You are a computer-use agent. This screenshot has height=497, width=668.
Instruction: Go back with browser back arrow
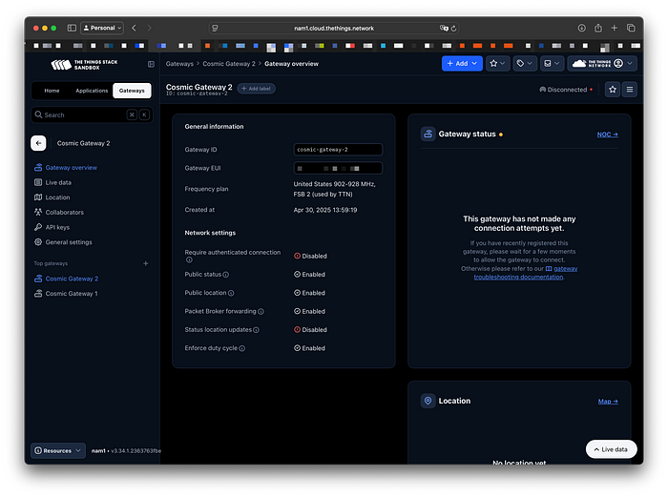tap(134, 28)
